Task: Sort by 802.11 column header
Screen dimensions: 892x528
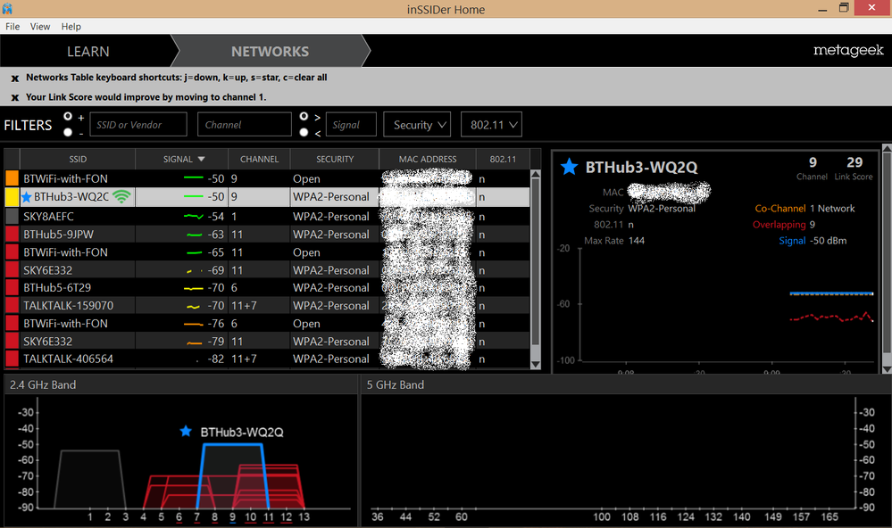Action: tap(503, 159)
